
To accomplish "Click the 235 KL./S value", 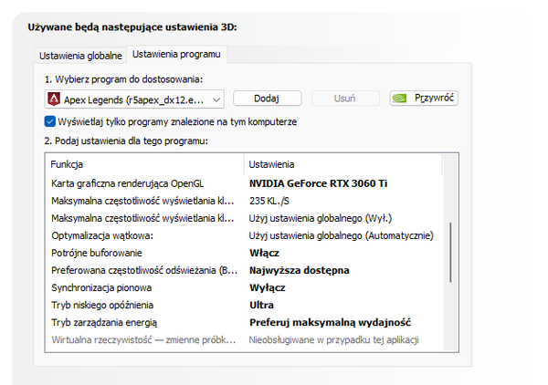I will pyautogui.click(x=269, y=201).
